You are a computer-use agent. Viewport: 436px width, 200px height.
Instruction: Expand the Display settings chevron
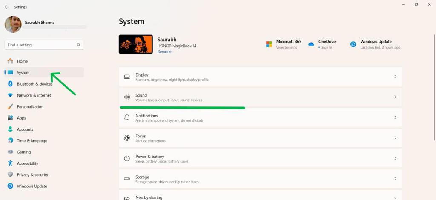[395, 77]
